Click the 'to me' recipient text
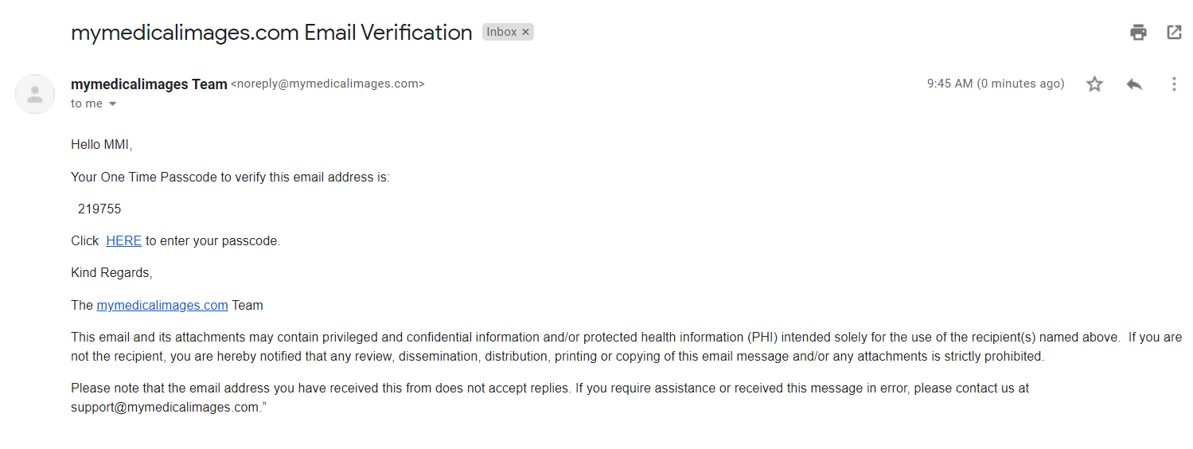1193x449 pixels. (87, 104)
